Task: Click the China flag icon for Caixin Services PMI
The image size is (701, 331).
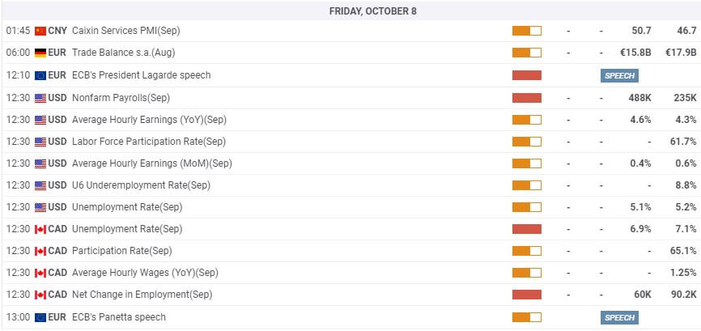Action: [x=40, y=31]
